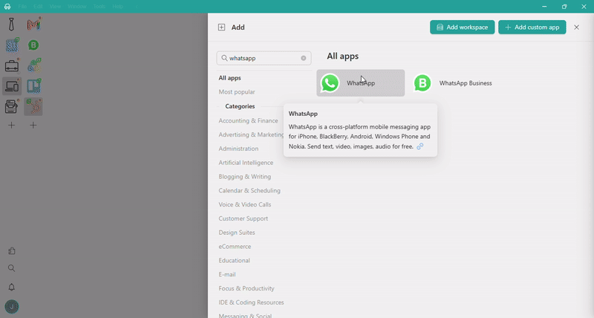Select the WhatsApp app name label

coord(361,83)
